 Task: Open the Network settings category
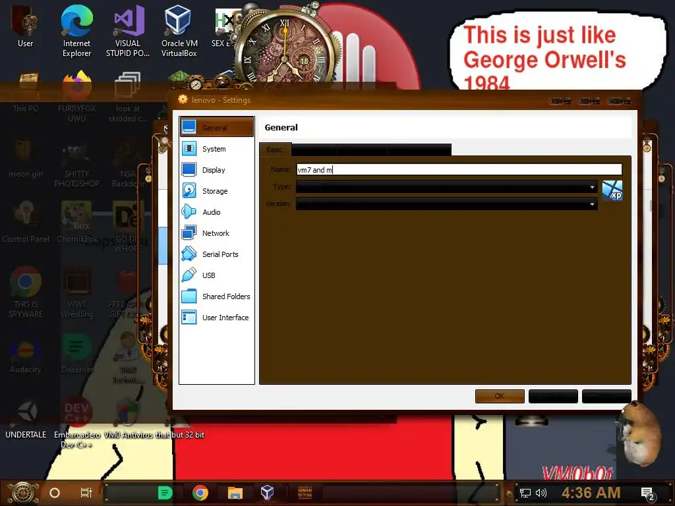click(x=216, y=233)
